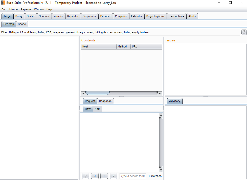The image size is (247, 180).
Task: Switch to the Target tab
Action: 7,16
